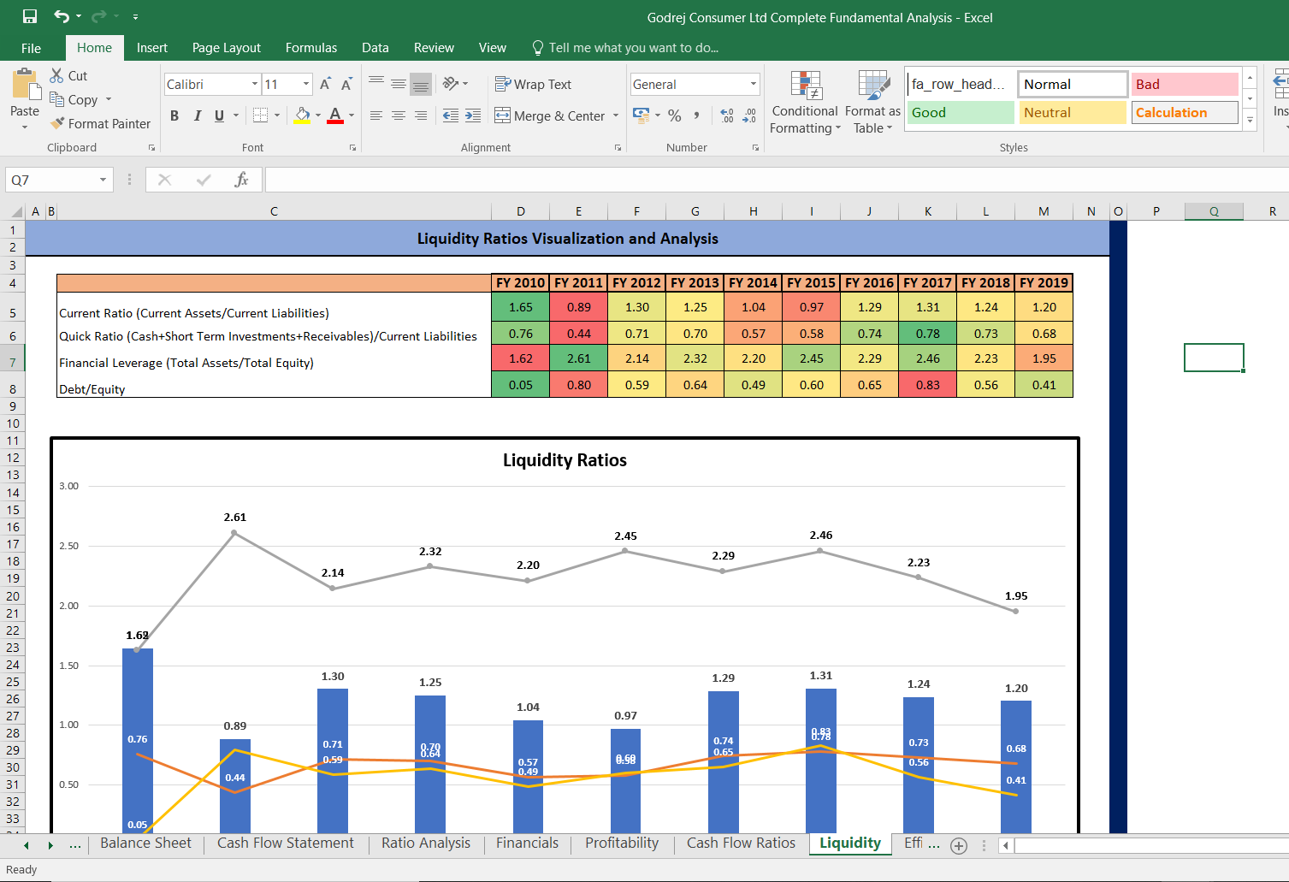Open the Cash Flow Ratios sheet tab
The width and height of the screenshot is (1289, 882).
(741, 844)
